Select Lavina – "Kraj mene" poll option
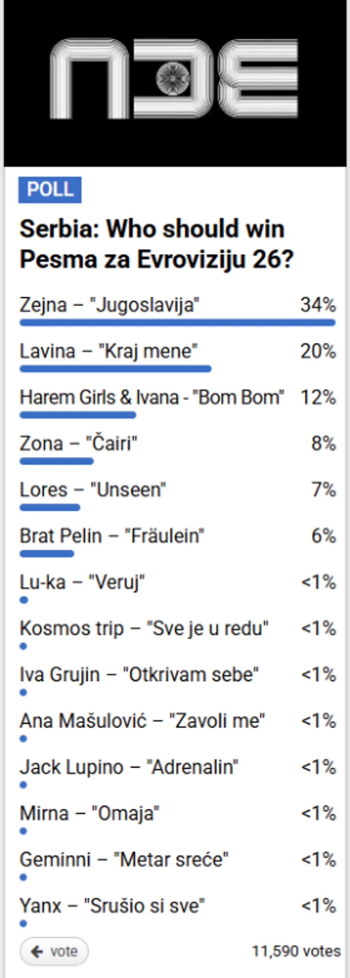Image resolution: width=350 pixels, height=978 pixels. click(x=108, y=351)
